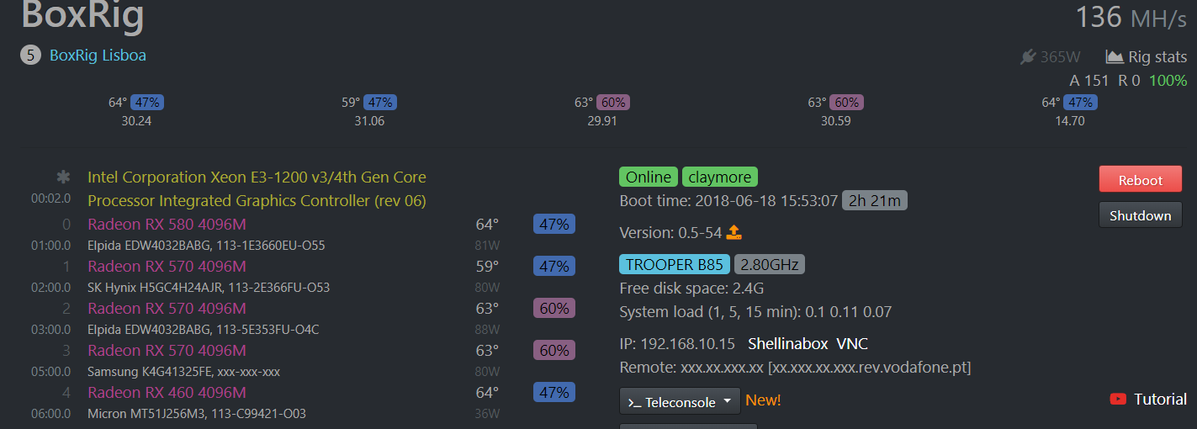Select Radeon RX 460 4096M GPU row

click(167, 393)
